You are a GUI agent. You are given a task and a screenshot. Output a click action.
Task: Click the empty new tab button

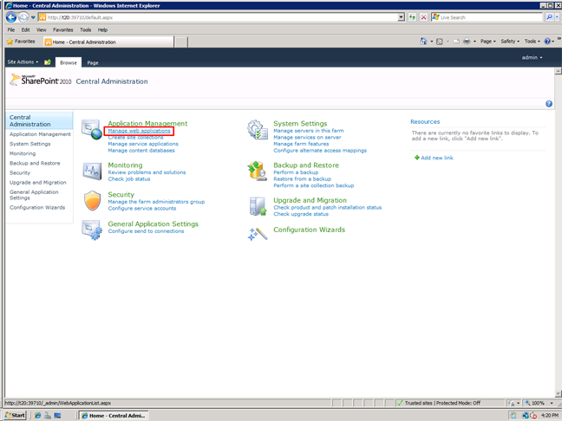[181, 42]
